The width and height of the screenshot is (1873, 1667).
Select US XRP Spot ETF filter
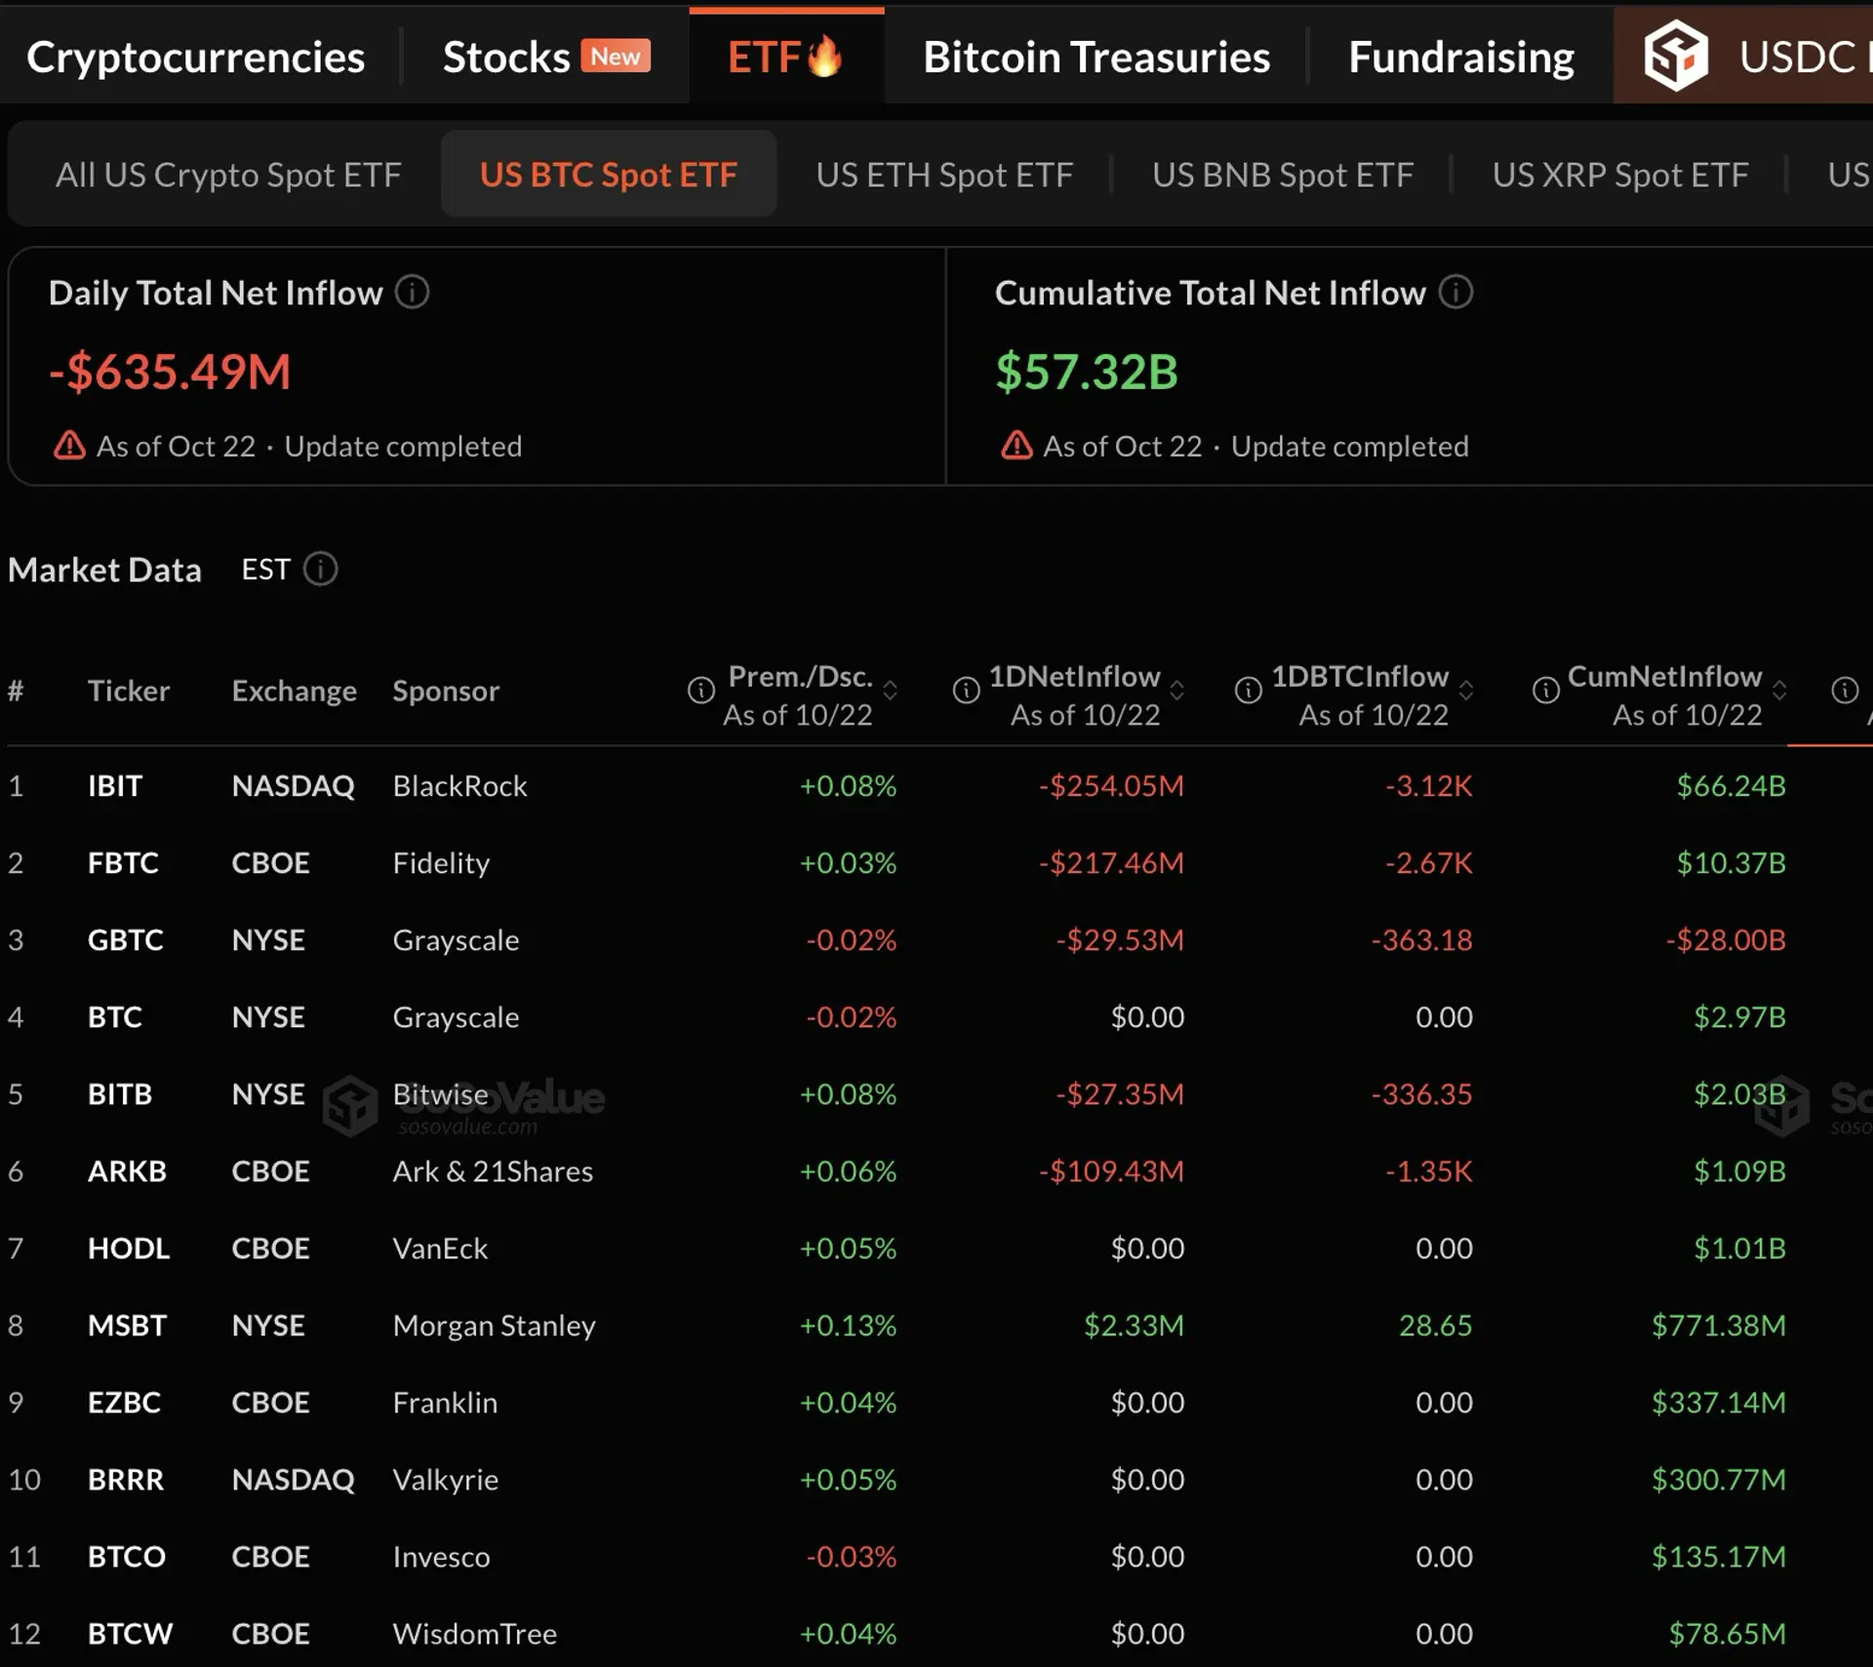1620,175
